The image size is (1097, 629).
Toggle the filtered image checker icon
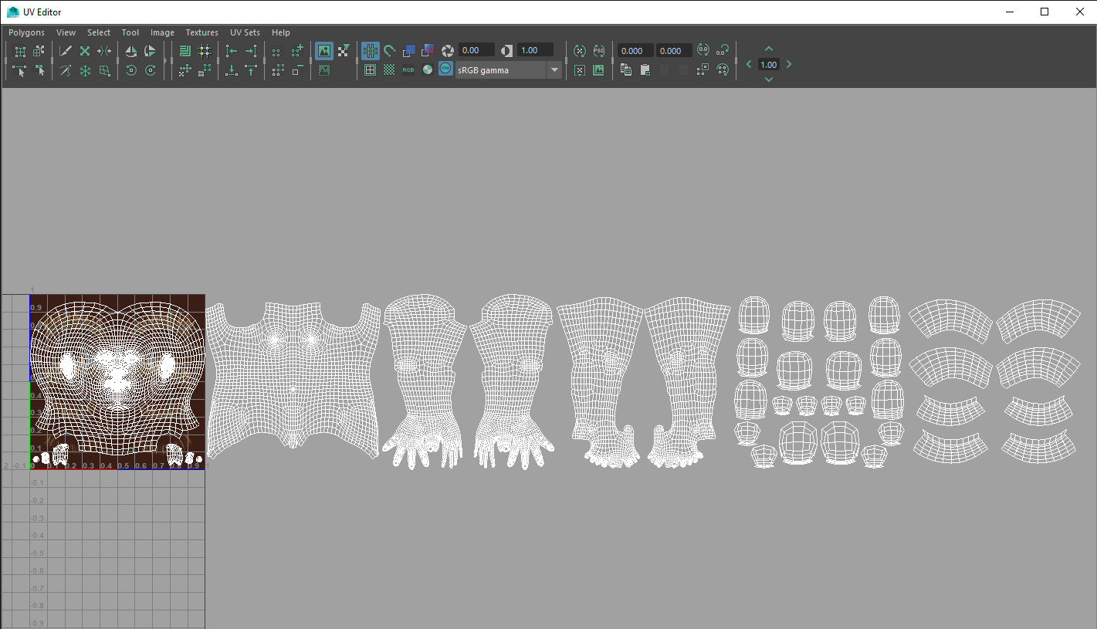[x=344, y=51]
